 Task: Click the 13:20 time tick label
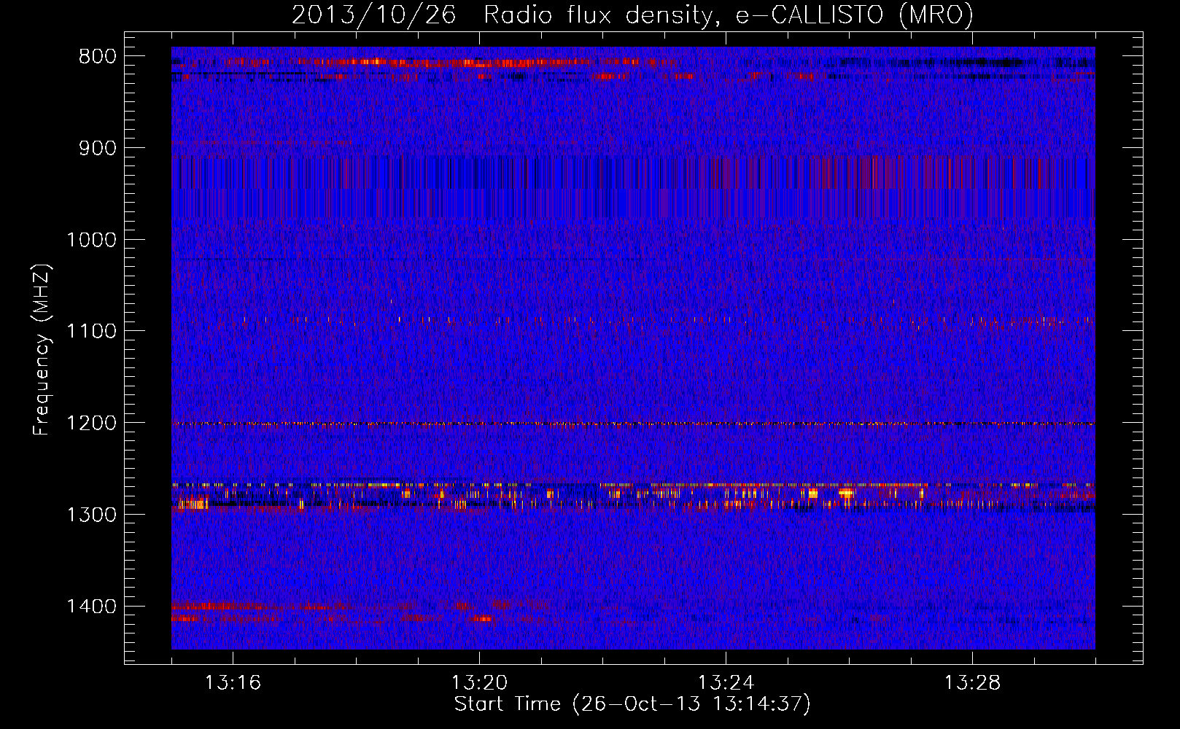pyautogui.click(x=479, y=683)
